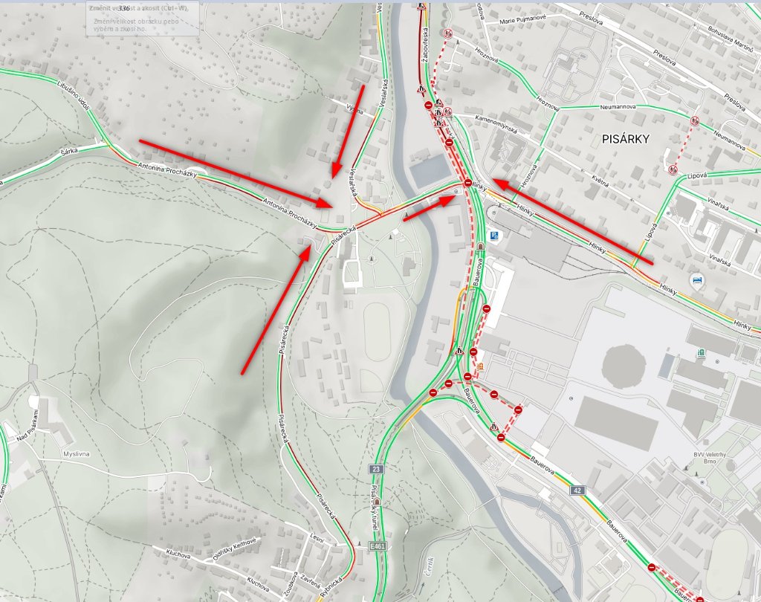Select the Pisárecký tunel tunnel icon

[377, 502]
